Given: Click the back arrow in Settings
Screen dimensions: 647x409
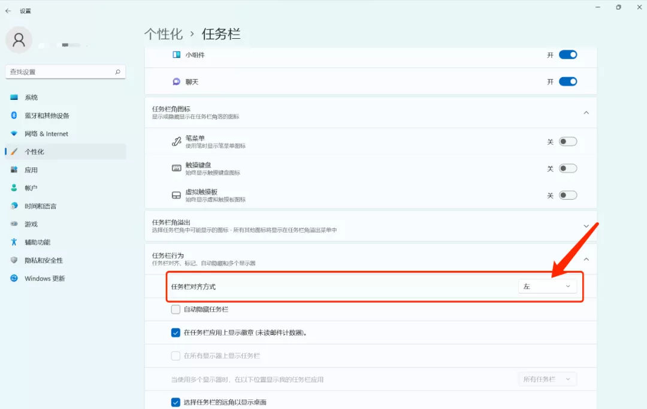Looking at the screenshot, I should [8, 11].
